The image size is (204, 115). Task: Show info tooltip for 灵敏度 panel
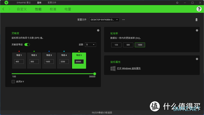98,30
